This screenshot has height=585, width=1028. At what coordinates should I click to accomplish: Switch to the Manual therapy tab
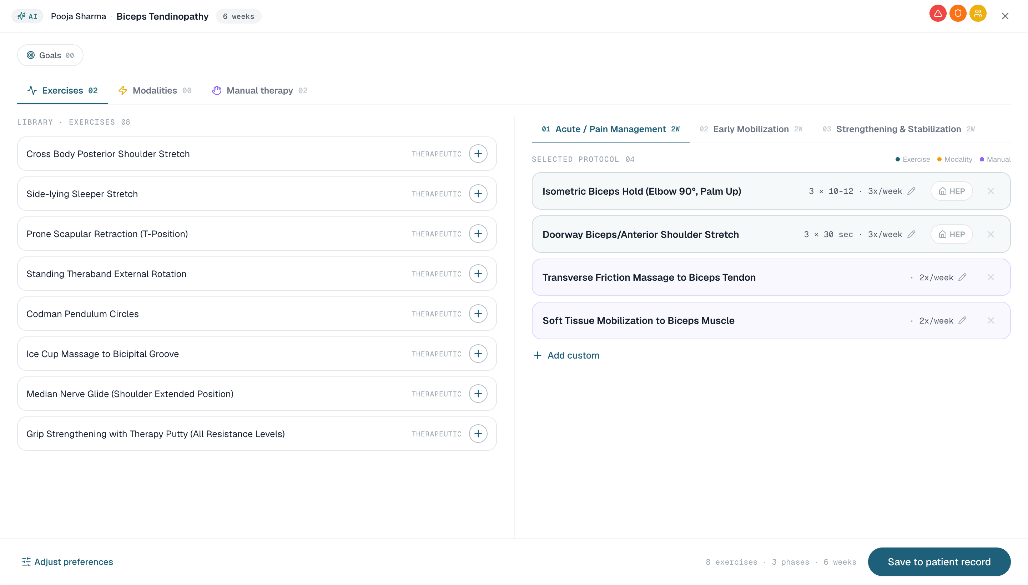click(259, 90)
